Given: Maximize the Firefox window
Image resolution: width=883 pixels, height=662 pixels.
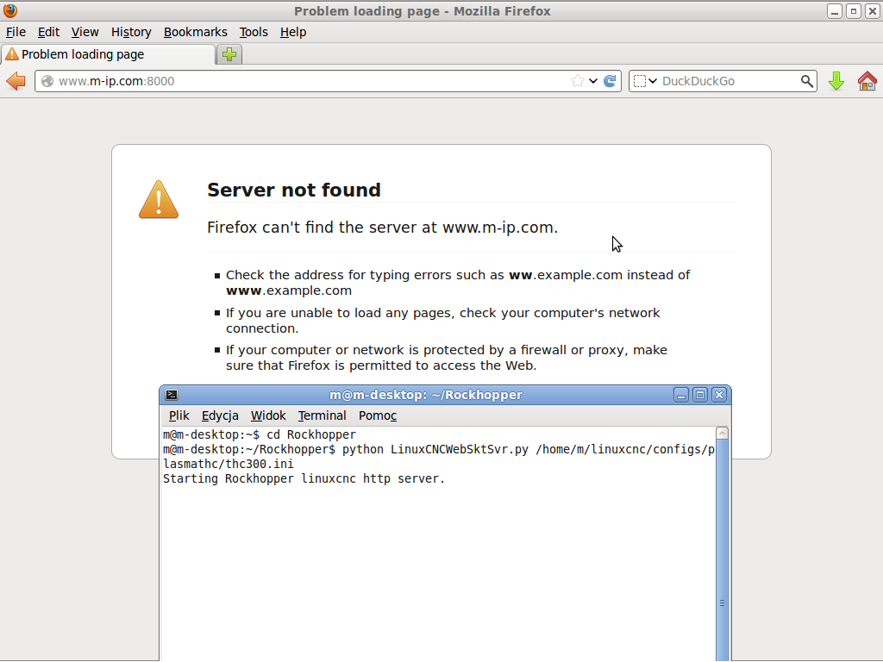Looking at the screenshot, I should pyautogui.click(x=853, y=11).
